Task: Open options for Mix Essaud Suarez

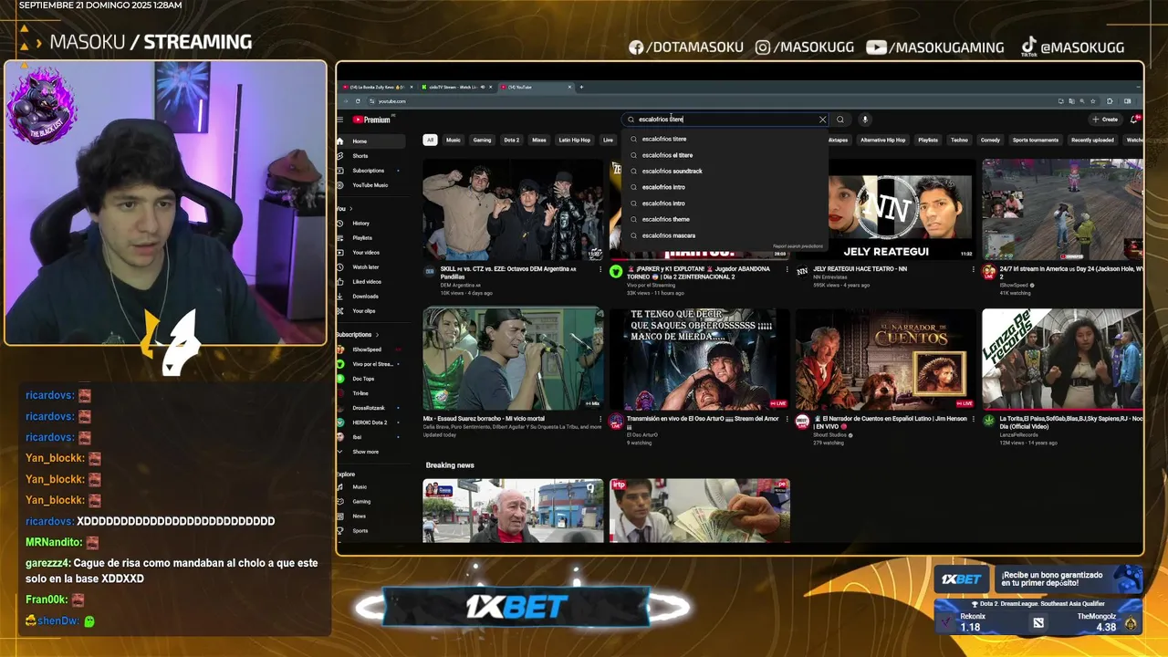Action: (600, 420)
